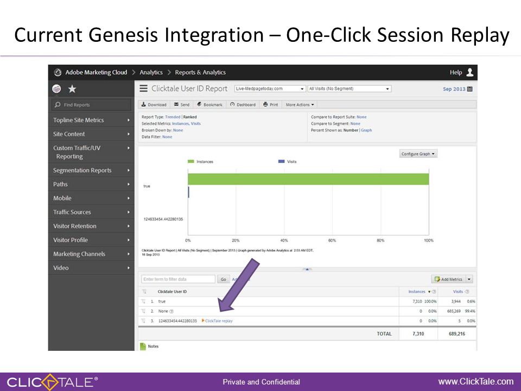Click Compare to Report Suite None link
Screen dimensions: 521x391
(361, 117)
